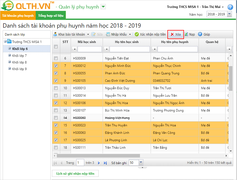Image resolution: width=237 pixels, height=180 pixels.
Task: Expand the Khối lớp 8 tree node
Action: [x=10, y=62]
